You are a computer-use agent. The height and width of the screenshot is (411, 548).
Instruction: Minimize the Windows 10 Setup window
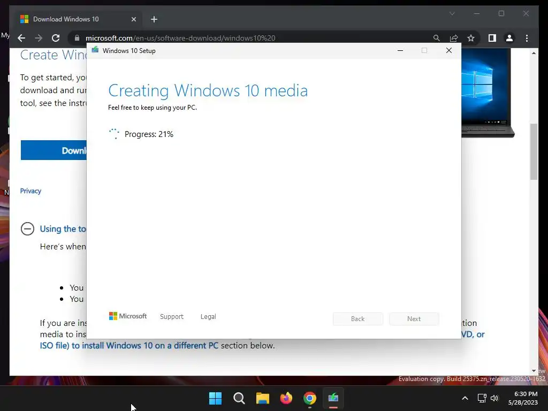pyautogui.click(x=400, y=51)
